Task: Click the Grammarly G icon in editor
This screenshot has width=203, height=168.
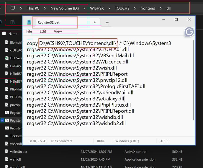Action: [x=189, y=32]
